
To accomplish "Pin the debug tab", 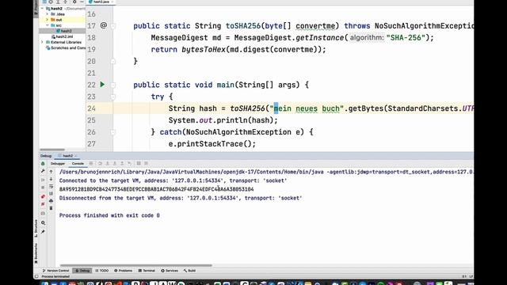I will 43,232.
